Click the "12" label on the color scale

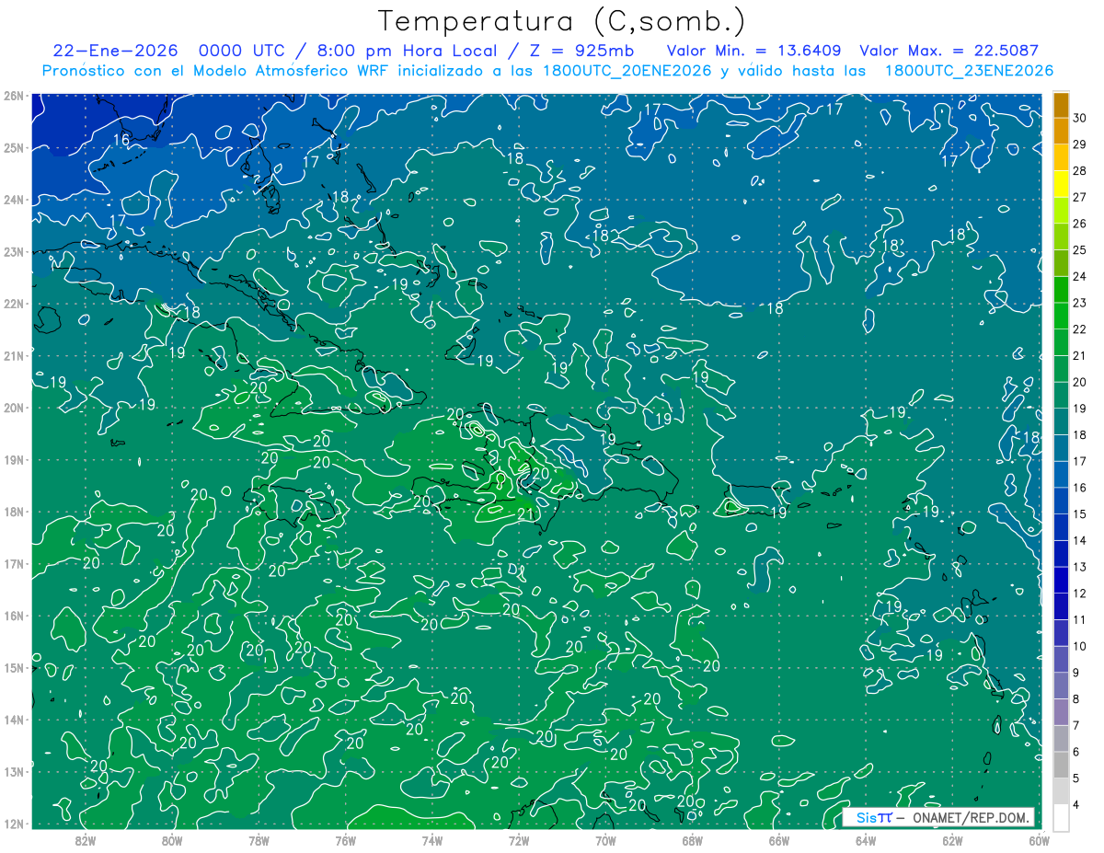pyautogui.click(x=1079, y=594)
